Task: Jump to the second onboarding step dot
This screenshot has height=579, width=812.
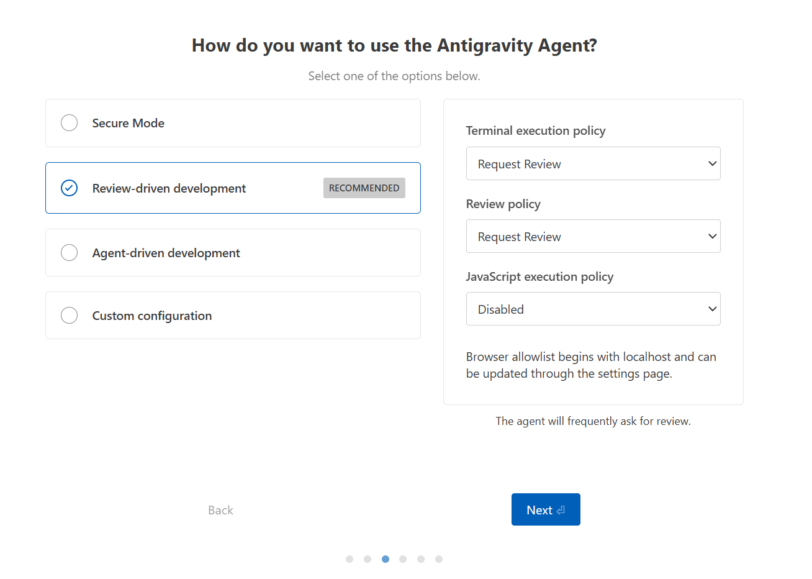Action: (x=368, y=559)
